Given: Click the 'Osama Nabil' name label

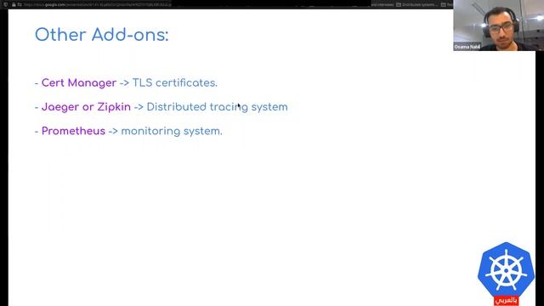Looking at the screenshot, I should pyautogui.click(x=467, y=47).
